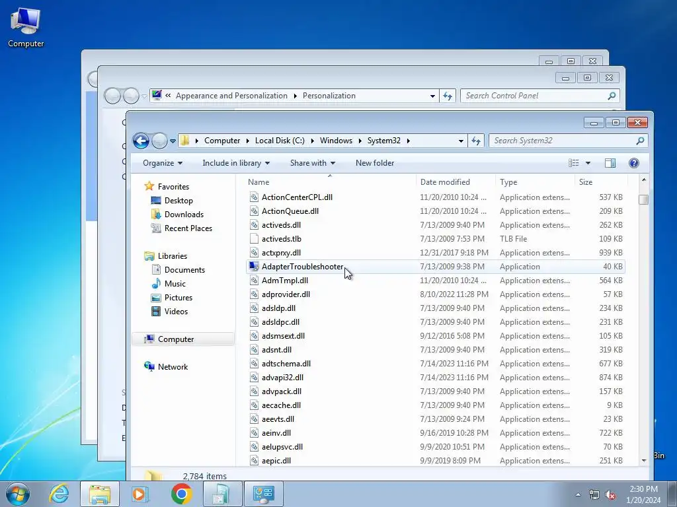Open the System32 address bar history dropdown
Screen dimensions: 677x507
point(461,141)
